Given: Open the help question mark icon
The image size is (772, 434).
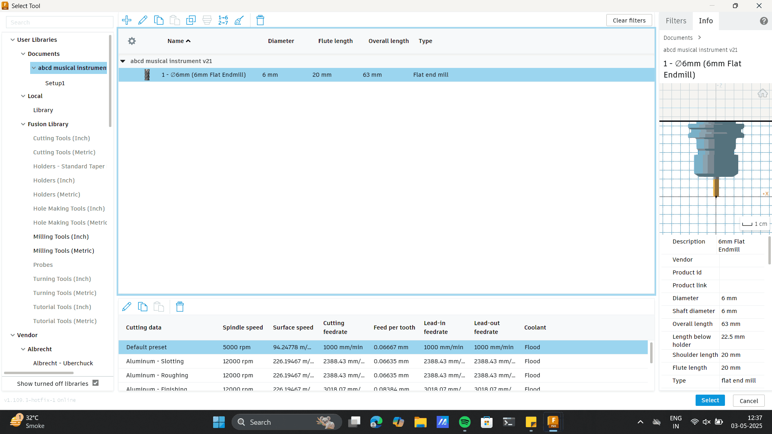Looking at the screenshot, I should [x=764, y=21].
